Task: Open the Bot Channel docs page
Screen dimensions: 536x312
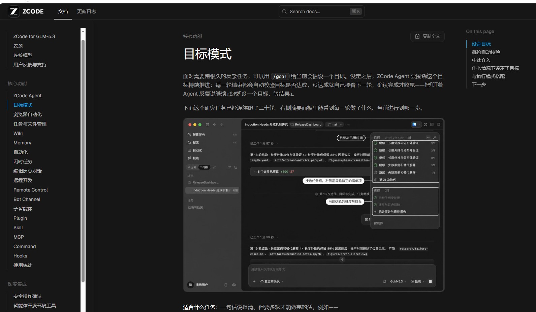Action: (27, 199)
